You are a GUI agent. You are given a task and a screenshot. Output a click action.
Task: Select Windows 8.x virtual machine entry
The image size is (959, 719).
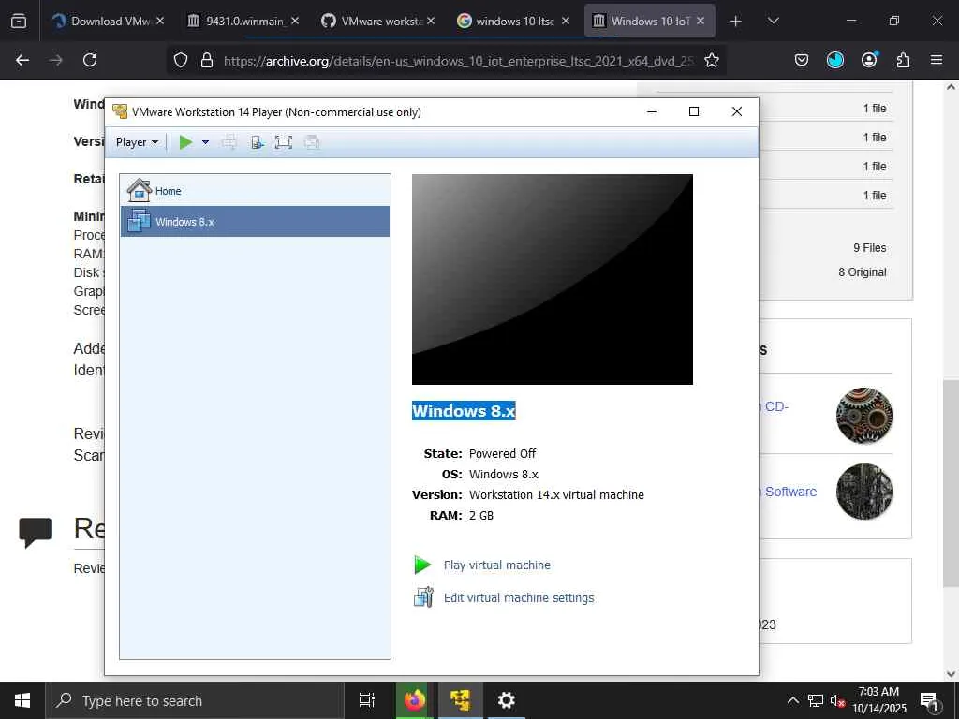[255, 221]
